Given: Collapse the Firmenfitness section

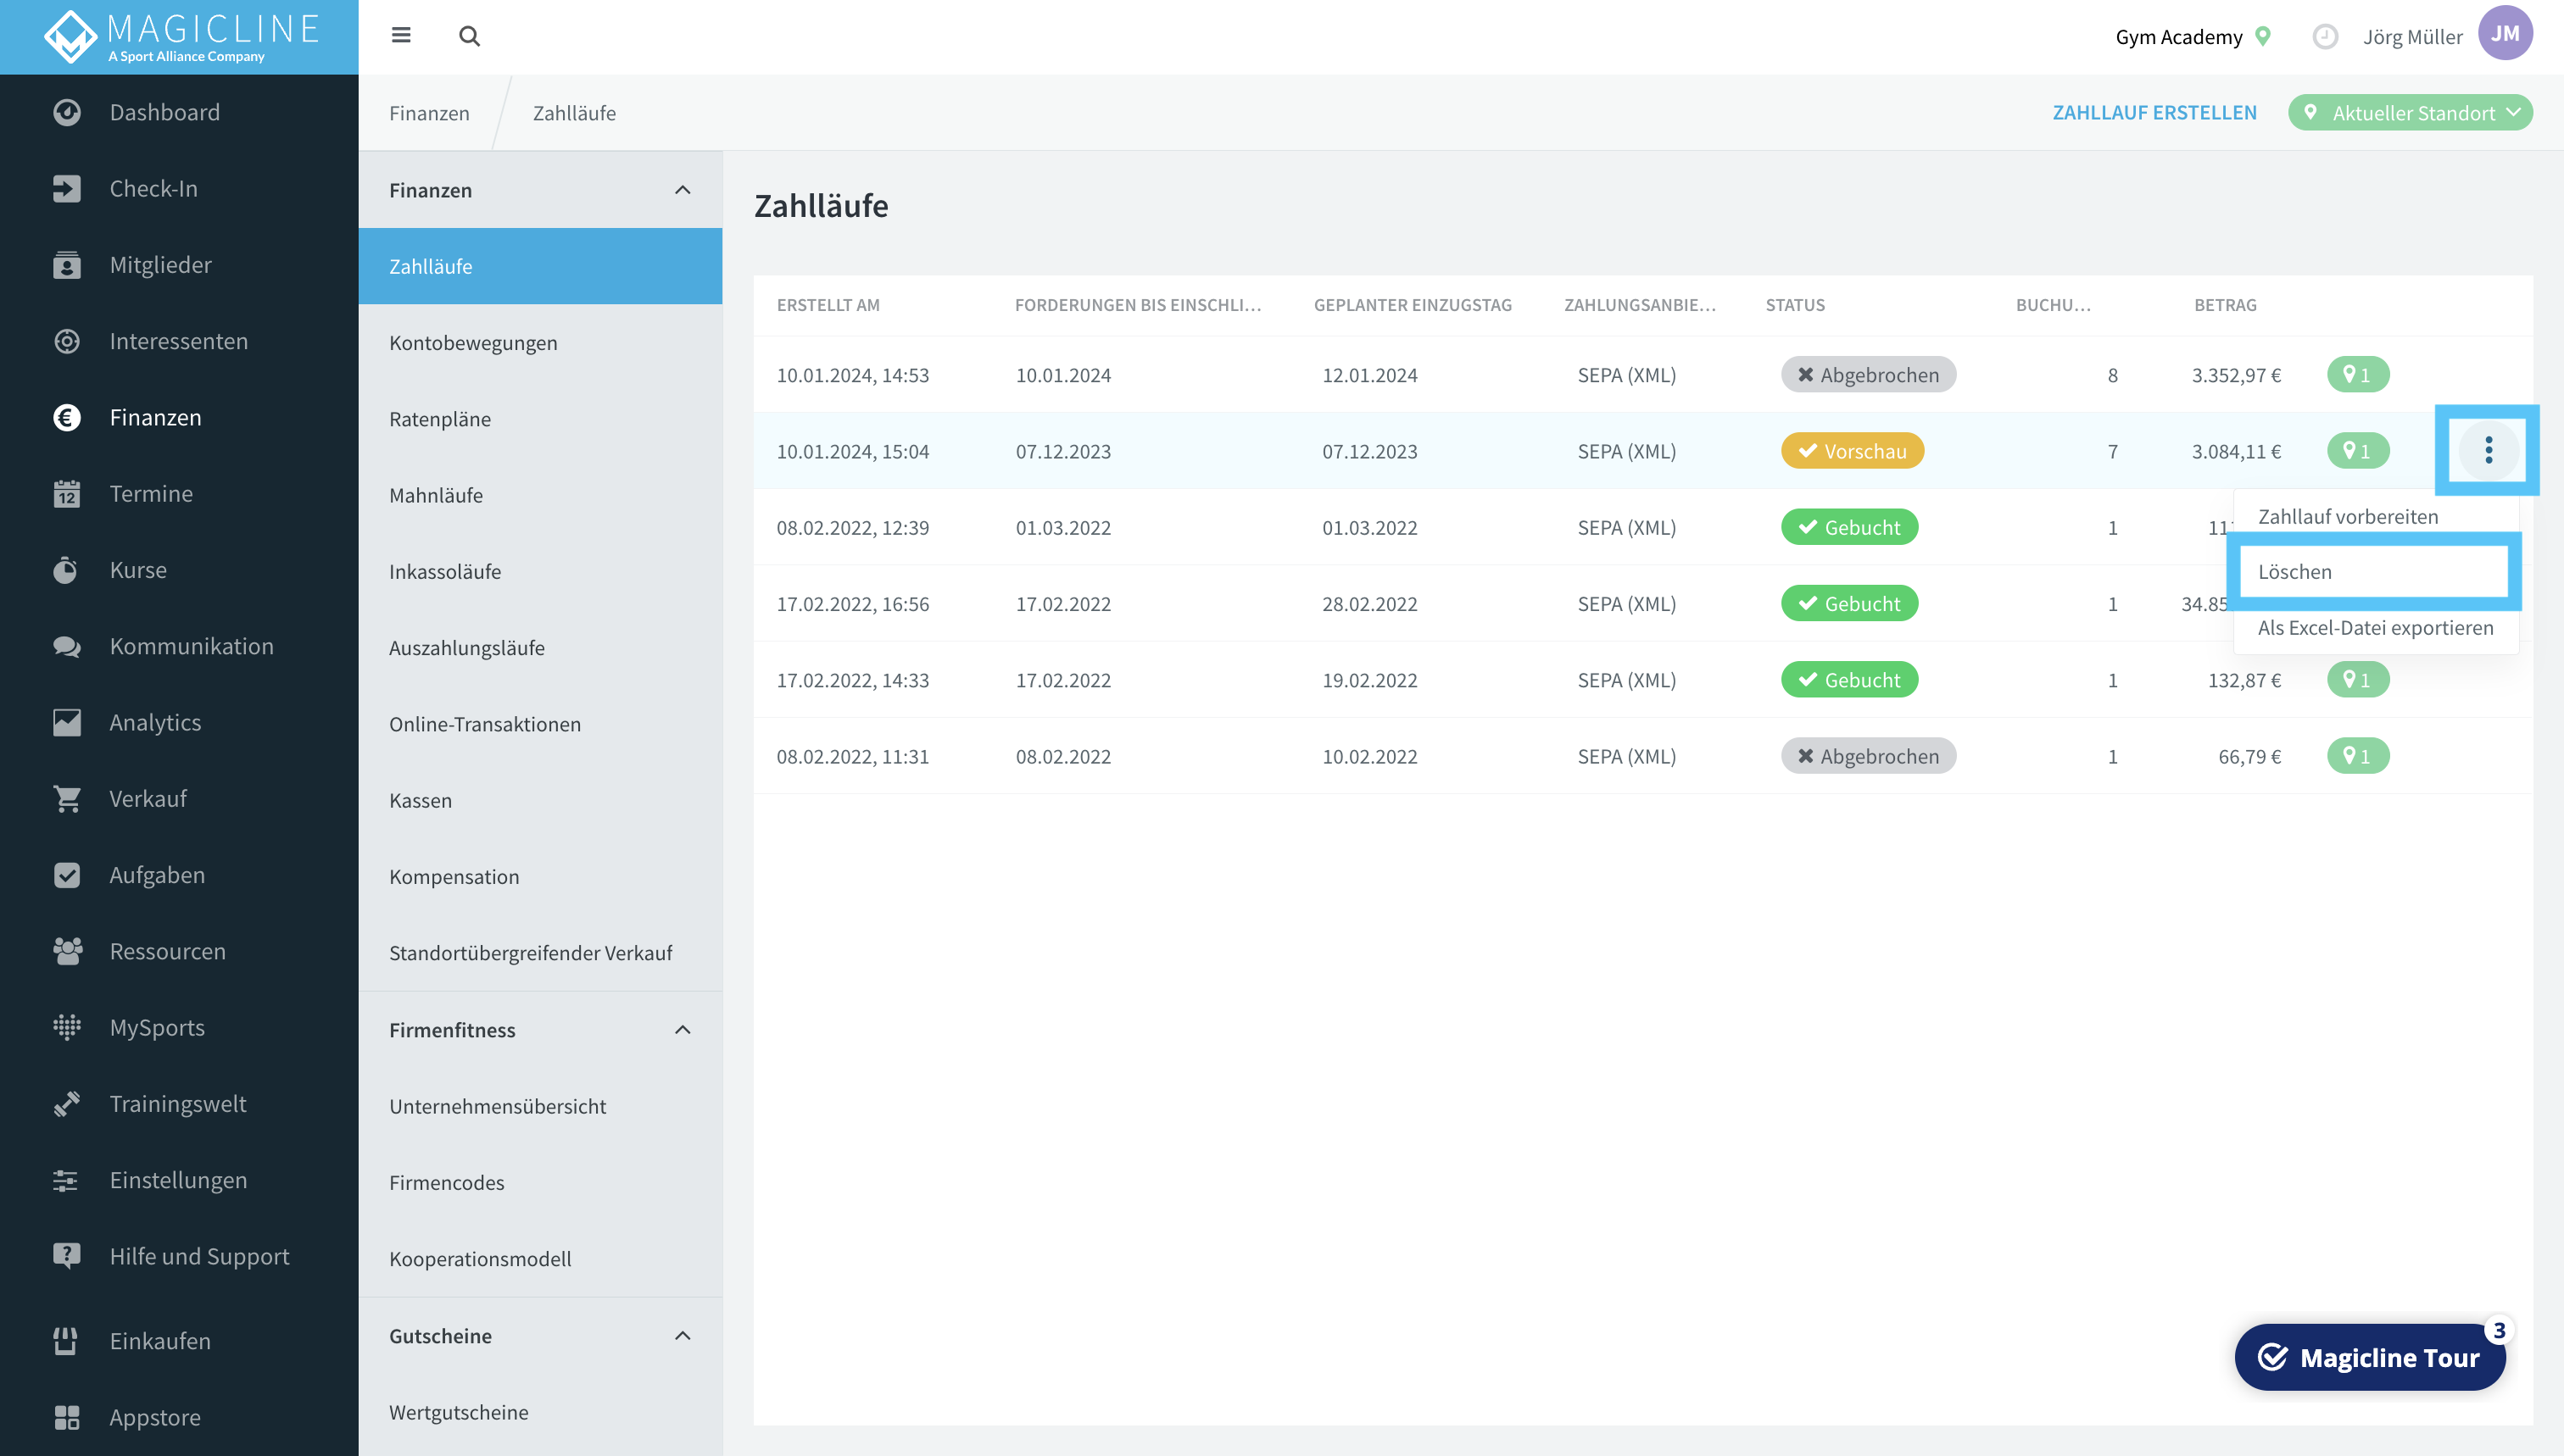Looking at the screenshot, I should (x=683, y=1030).
